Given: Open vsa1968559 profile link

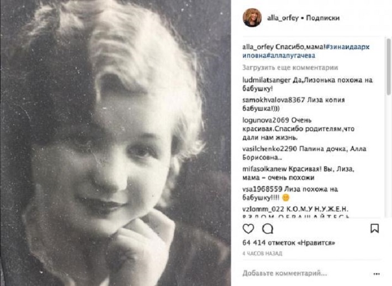Looking at the screenshot, I should [x=262, y=189].
